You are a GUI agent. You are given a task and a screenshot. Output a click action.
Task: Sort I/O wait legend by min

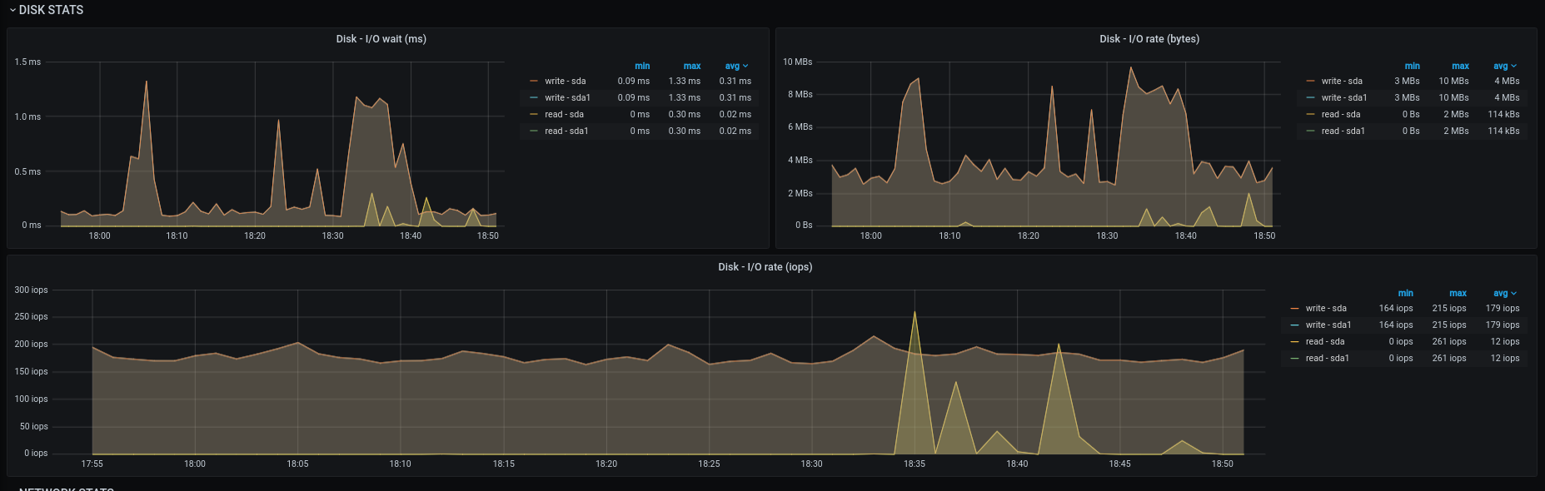point(642,66)
